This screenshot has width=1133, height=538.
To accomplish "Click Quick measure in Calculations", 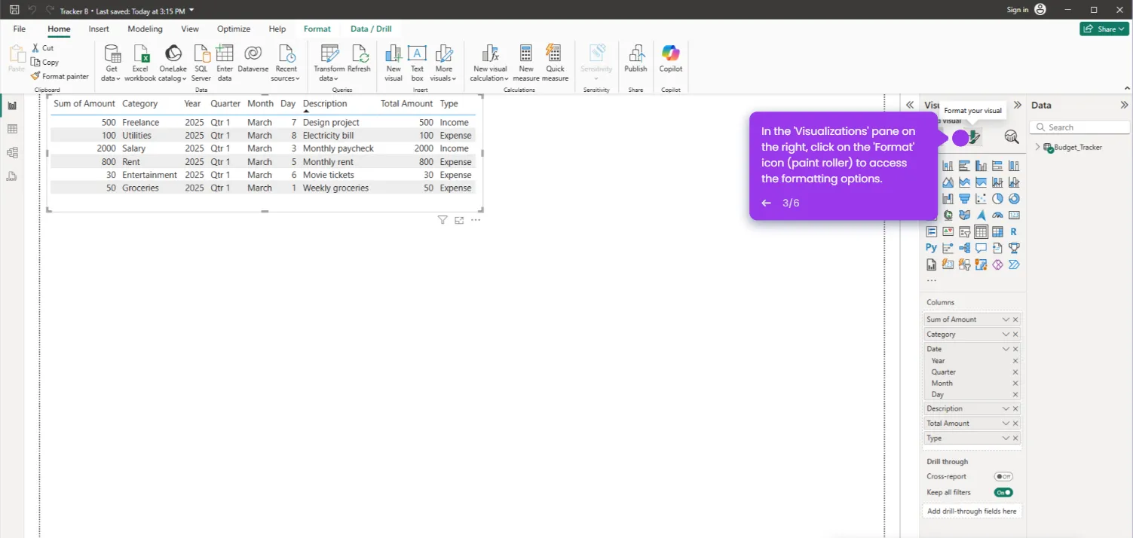I will (556, 63).
